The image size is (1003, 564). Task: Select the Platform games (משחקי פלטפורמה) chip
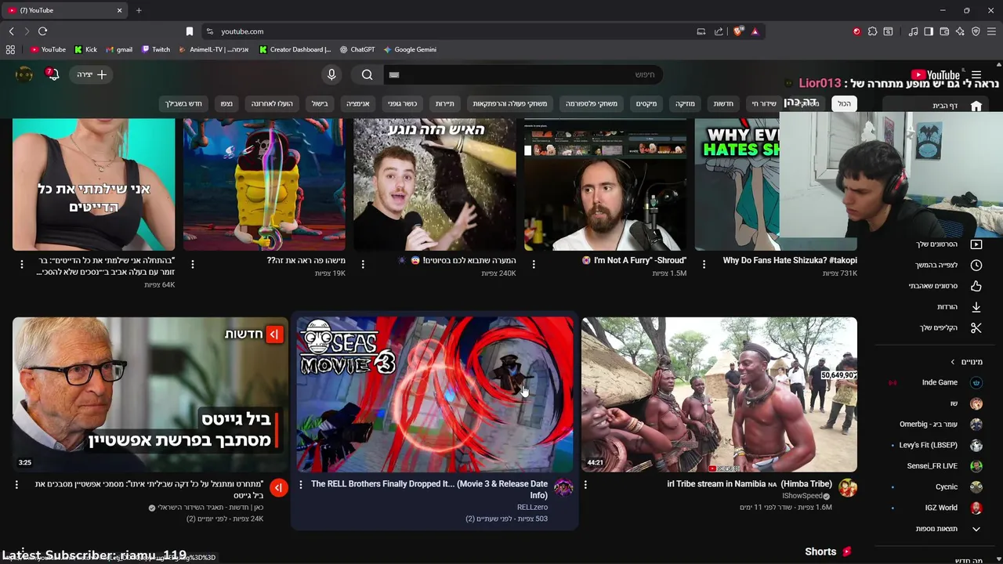tap(592, 103)
